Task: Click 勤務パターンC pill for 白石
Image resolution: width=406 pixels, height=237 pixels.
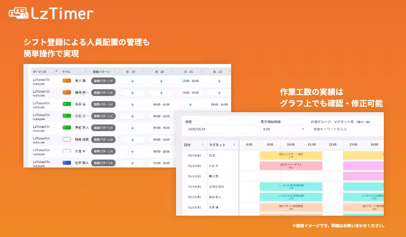Action: point(103,116)
